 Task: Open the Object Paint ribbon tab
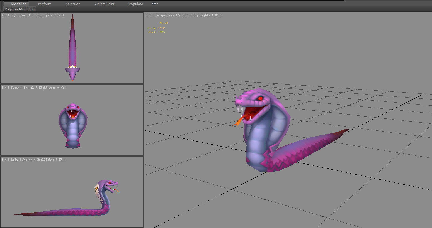tap(105, 4)
